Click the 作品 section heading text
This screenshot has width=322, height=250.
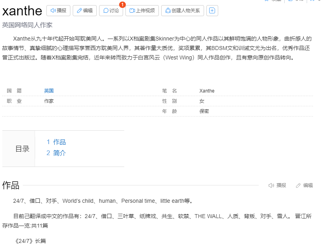click(11, 185)
